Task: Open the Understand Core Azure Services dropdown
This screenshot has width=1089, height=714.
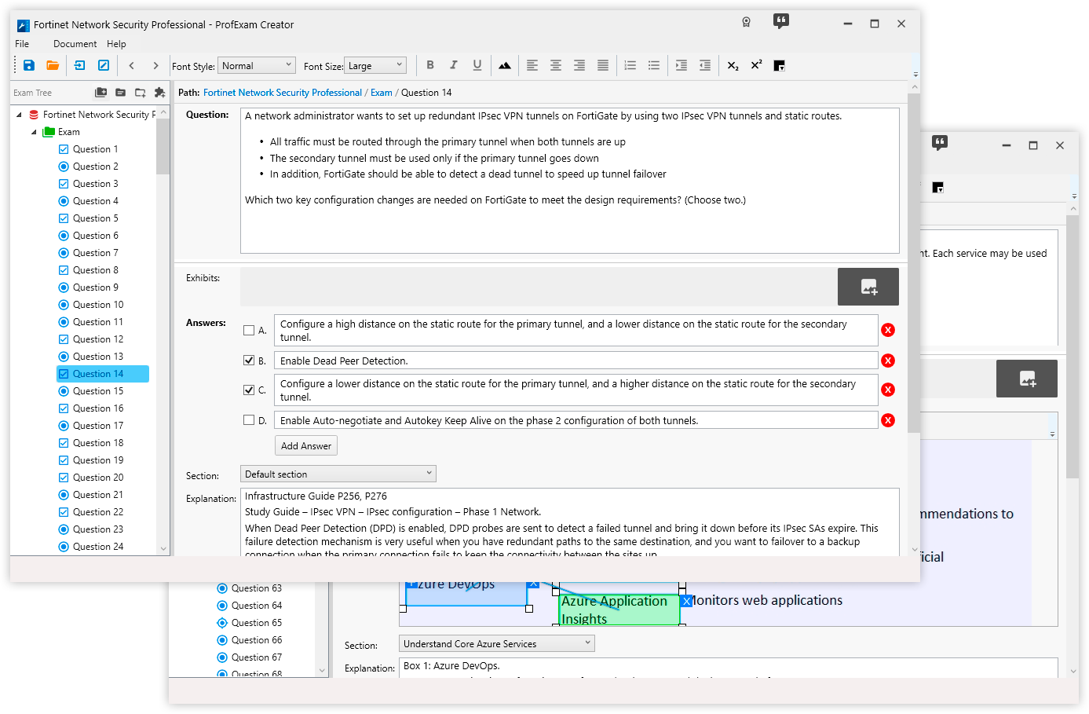Action: coord(497,643)
